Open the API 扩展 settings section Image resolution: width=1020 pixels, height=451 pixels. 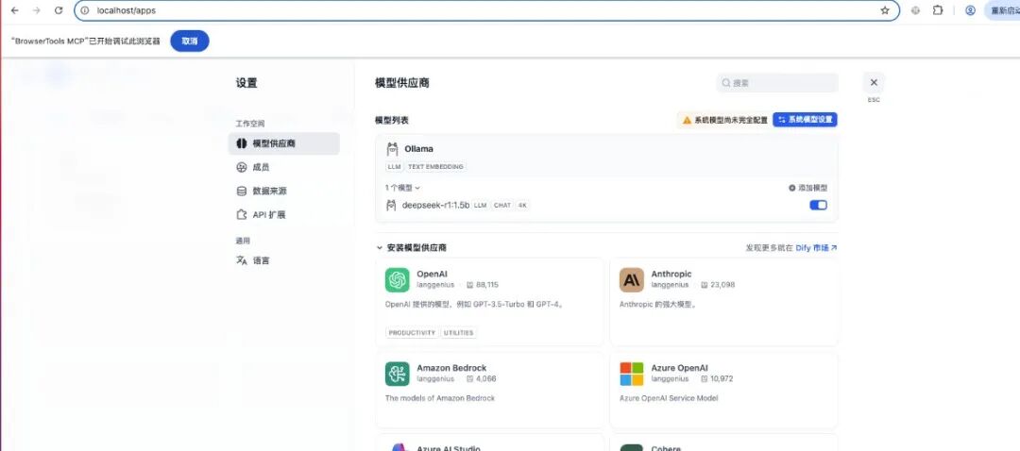point(284,214)
